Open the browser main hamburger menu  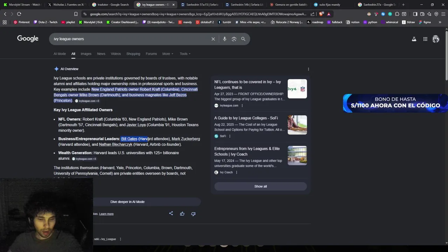(x=443, y=14)
